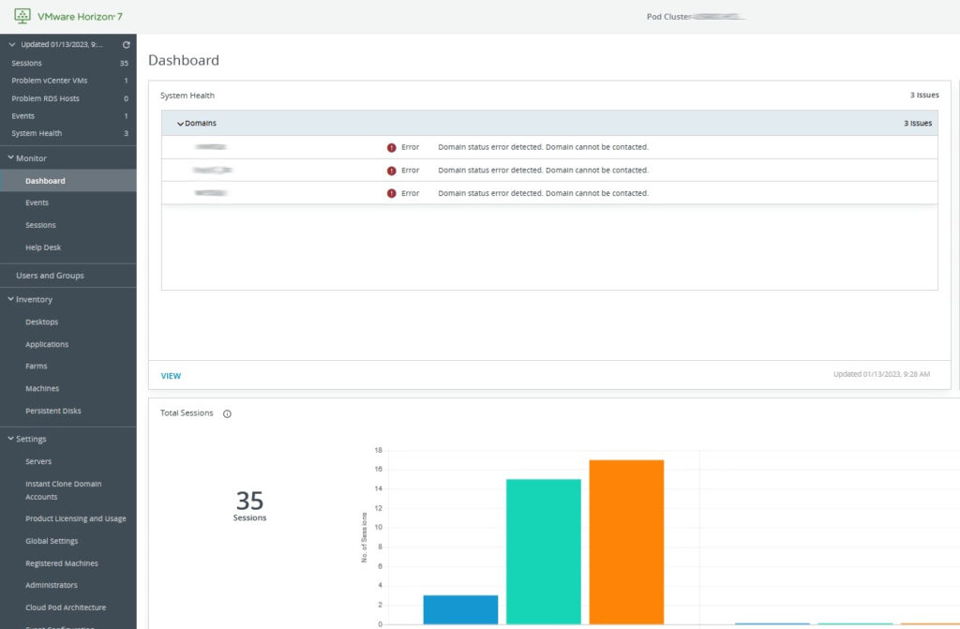Collapse the Settings section
960x629 pixels.
tap(10, 439)
